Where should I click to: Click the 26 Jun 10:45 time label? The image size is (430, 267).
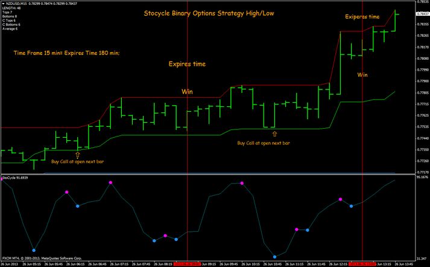(273, 264)
